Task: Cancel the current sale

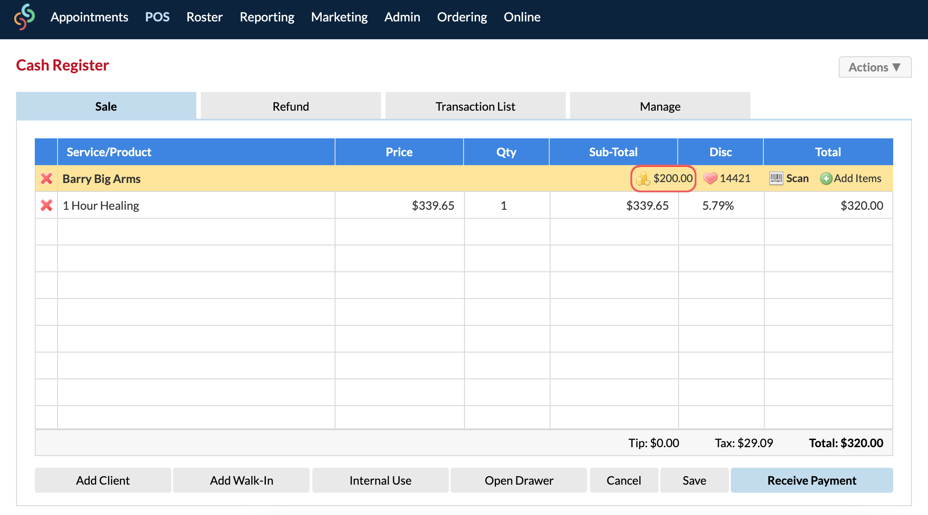Action: [x=624, y=480]
